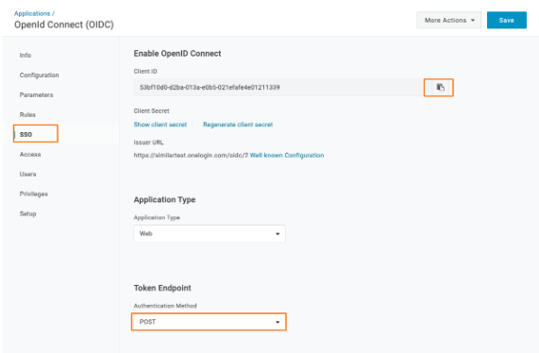Open the More Actions dropdown
539x353 pixels.
tap(449, 20)
